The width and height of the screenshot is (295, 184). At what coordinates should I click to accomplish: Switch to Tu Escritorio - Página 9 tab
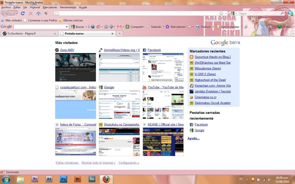(29, 34)
